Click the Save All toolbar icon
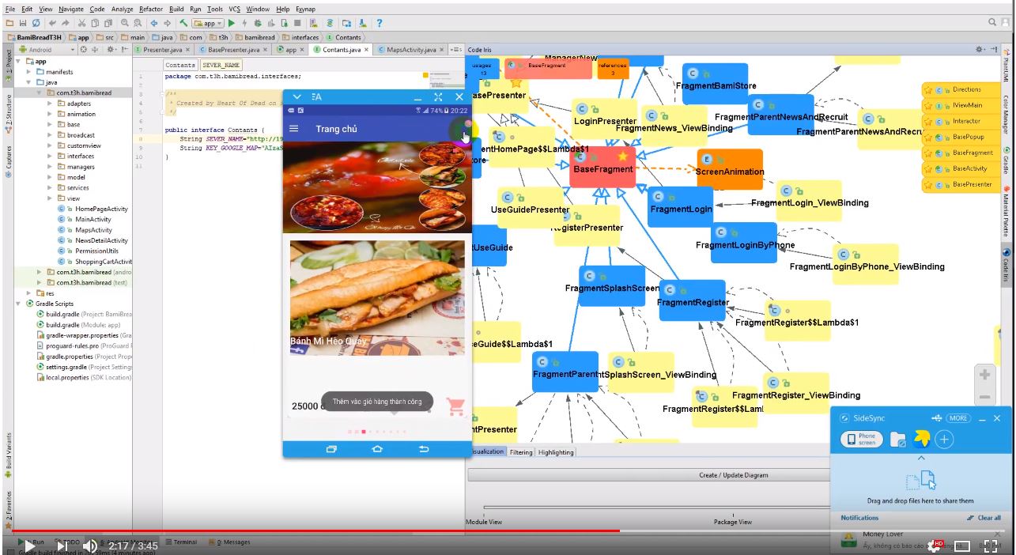Viewport: 1016px width, 555px height. (x=23, y=23)
